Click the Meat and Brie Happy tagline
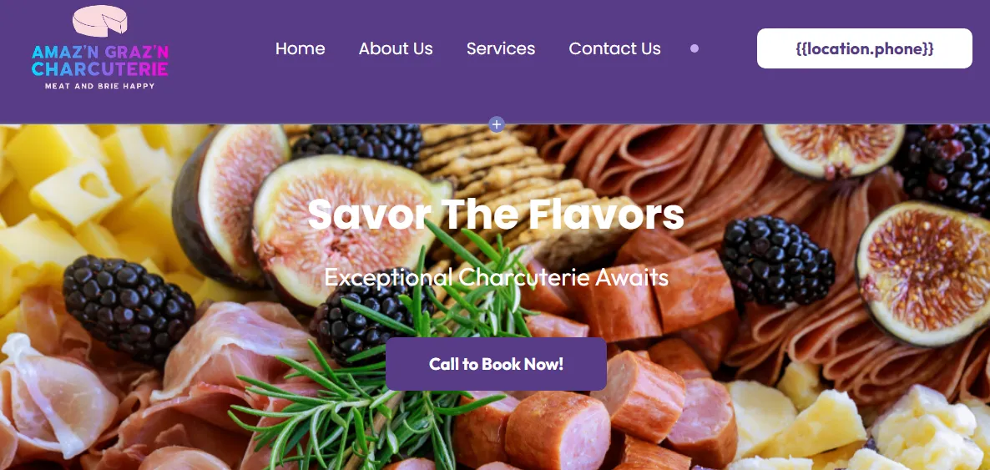 tap(100, 86)
